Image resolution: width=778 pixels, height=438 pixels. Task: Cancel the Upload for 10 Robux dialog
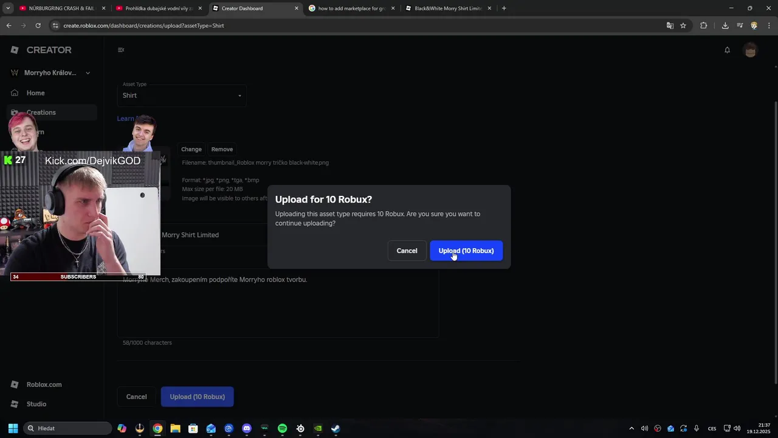coord(407,251)
